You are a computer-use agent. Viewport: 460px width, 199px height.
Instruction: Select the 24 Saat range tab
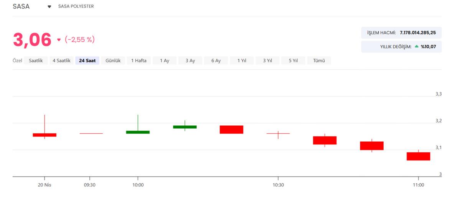[87, 60]
